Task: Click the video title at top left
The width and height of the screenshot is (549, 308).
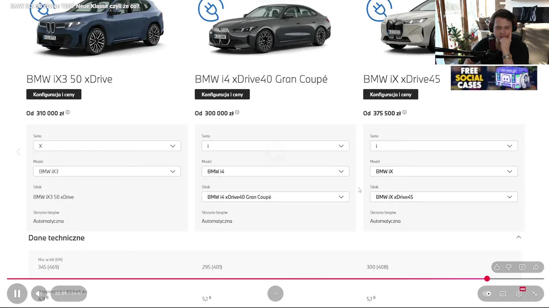Action: pyautogui.click(x=75, y=6)
